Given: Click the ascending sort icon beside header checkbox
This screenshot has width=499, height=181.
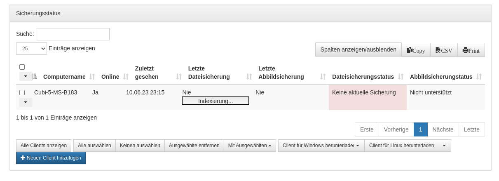Looking at the screenshot, I should pyautogui.click(x=35, y=76).
